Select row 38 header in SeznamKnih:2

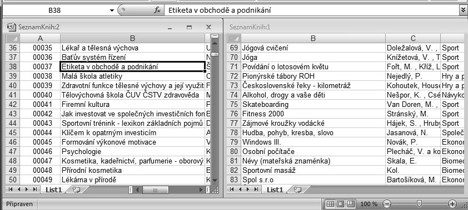[13, 66]
